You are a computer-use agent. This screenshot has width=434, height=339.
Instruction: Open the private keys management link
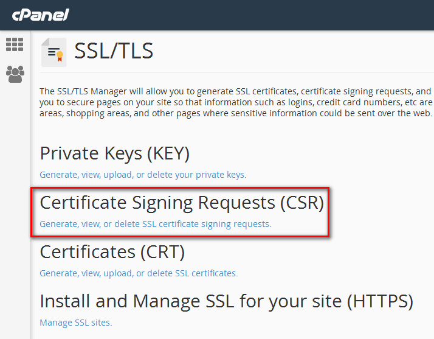tap(143, 175)
